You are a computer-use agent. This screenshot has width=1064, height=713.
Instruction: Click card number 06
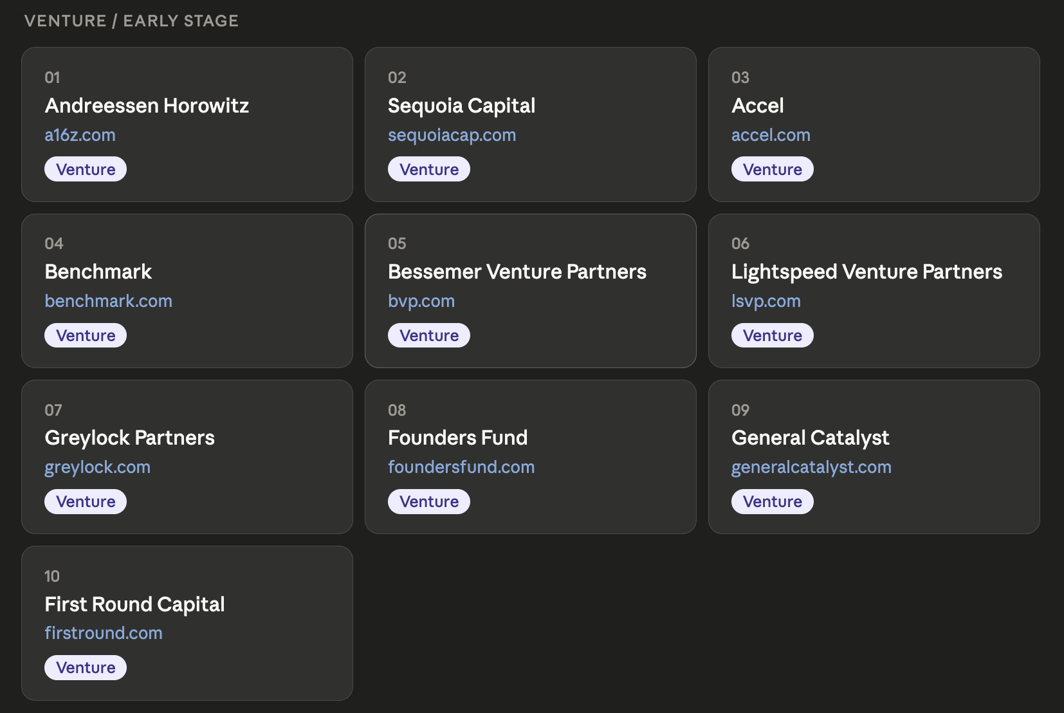(740, 244)
